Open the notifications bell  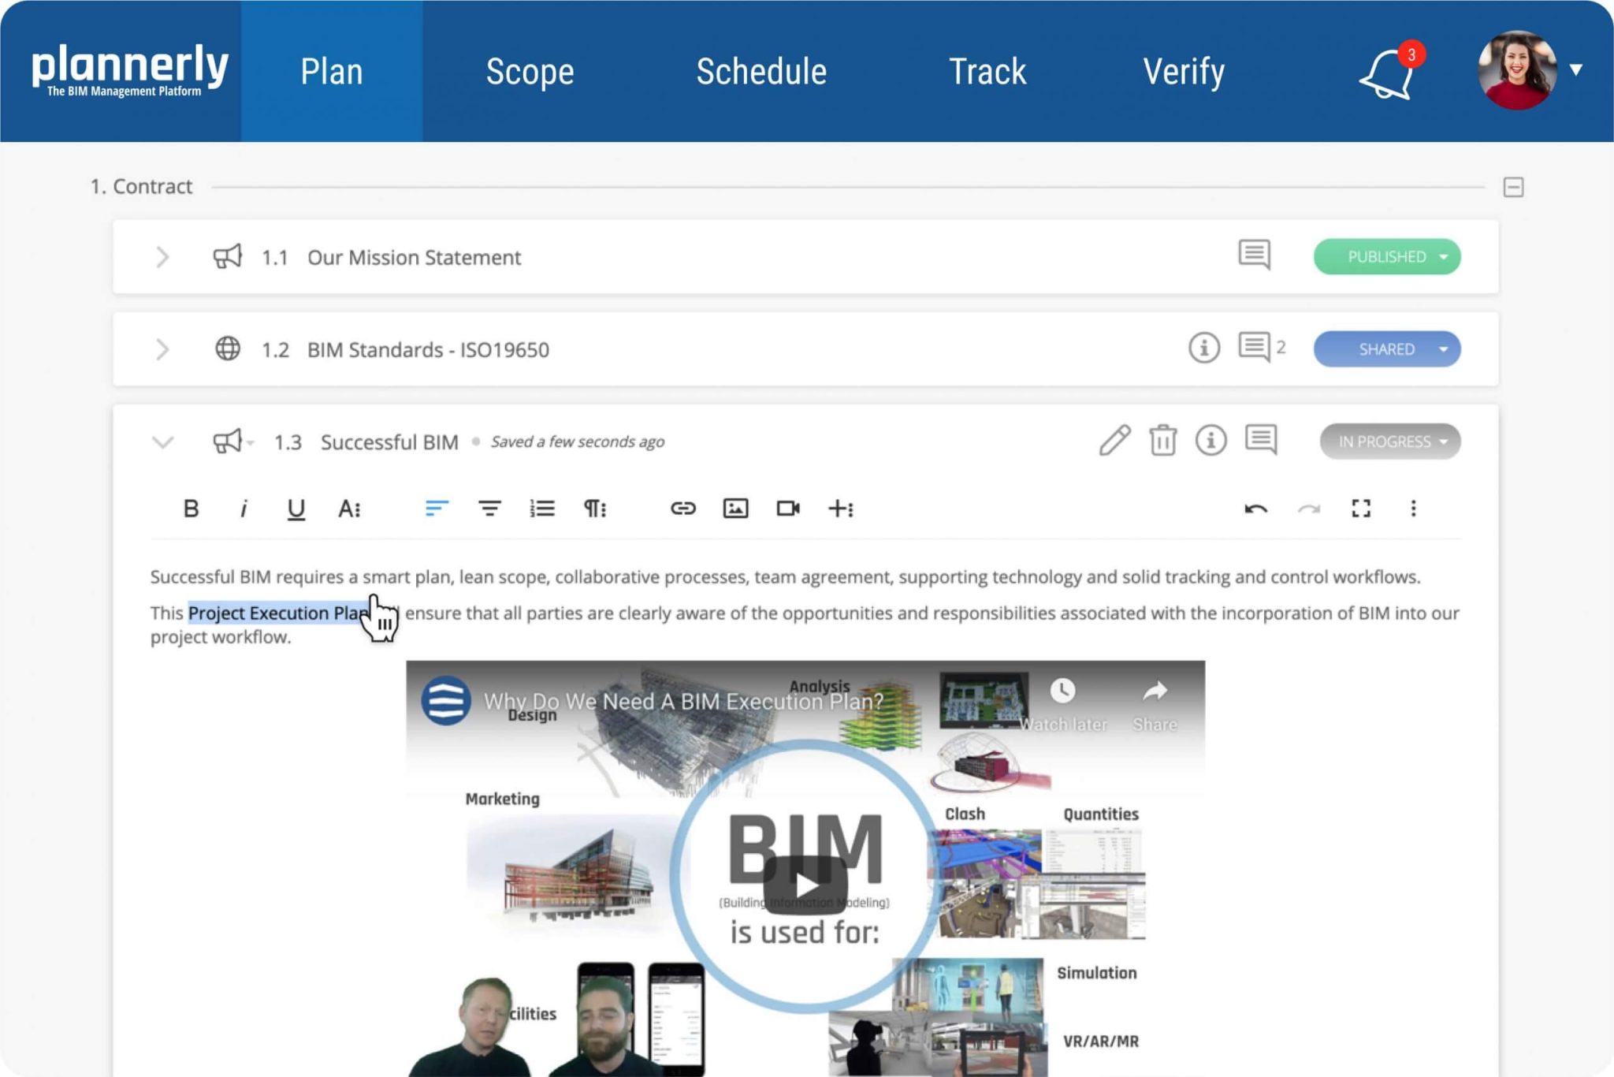tap(1387, 75)
